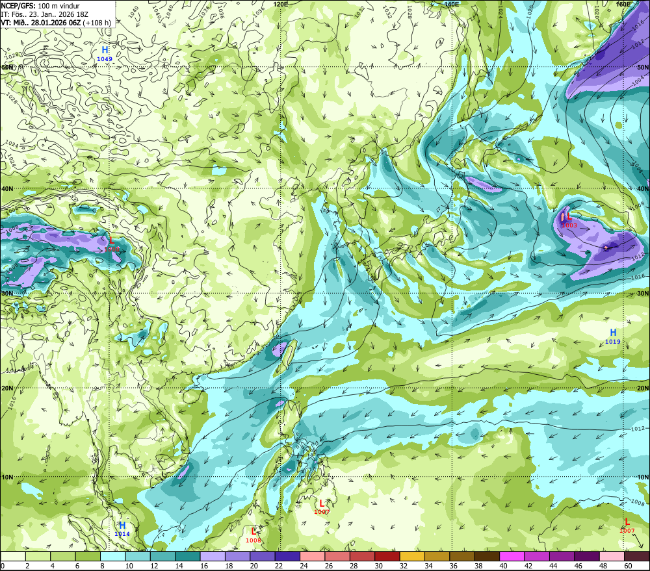Pick the magenta swatch starting at 40
650x571 pixels.
coord(512,556)
